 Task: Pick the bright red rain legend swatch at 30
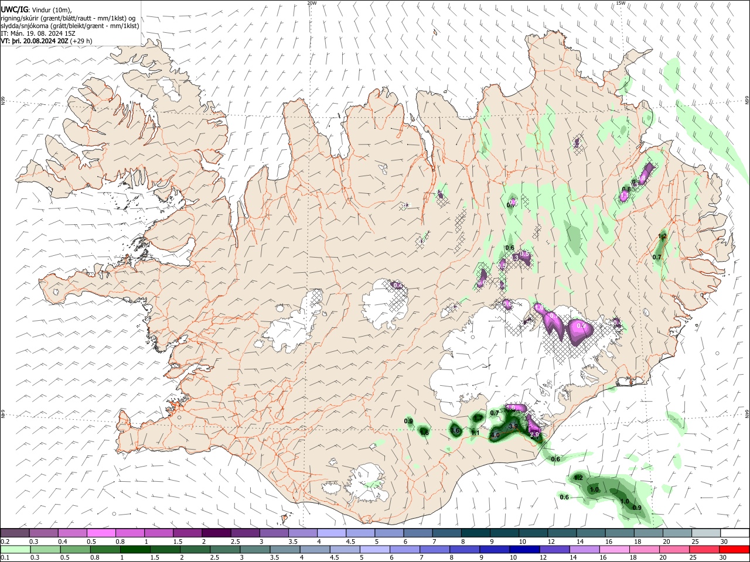click(x=734, y=549)
